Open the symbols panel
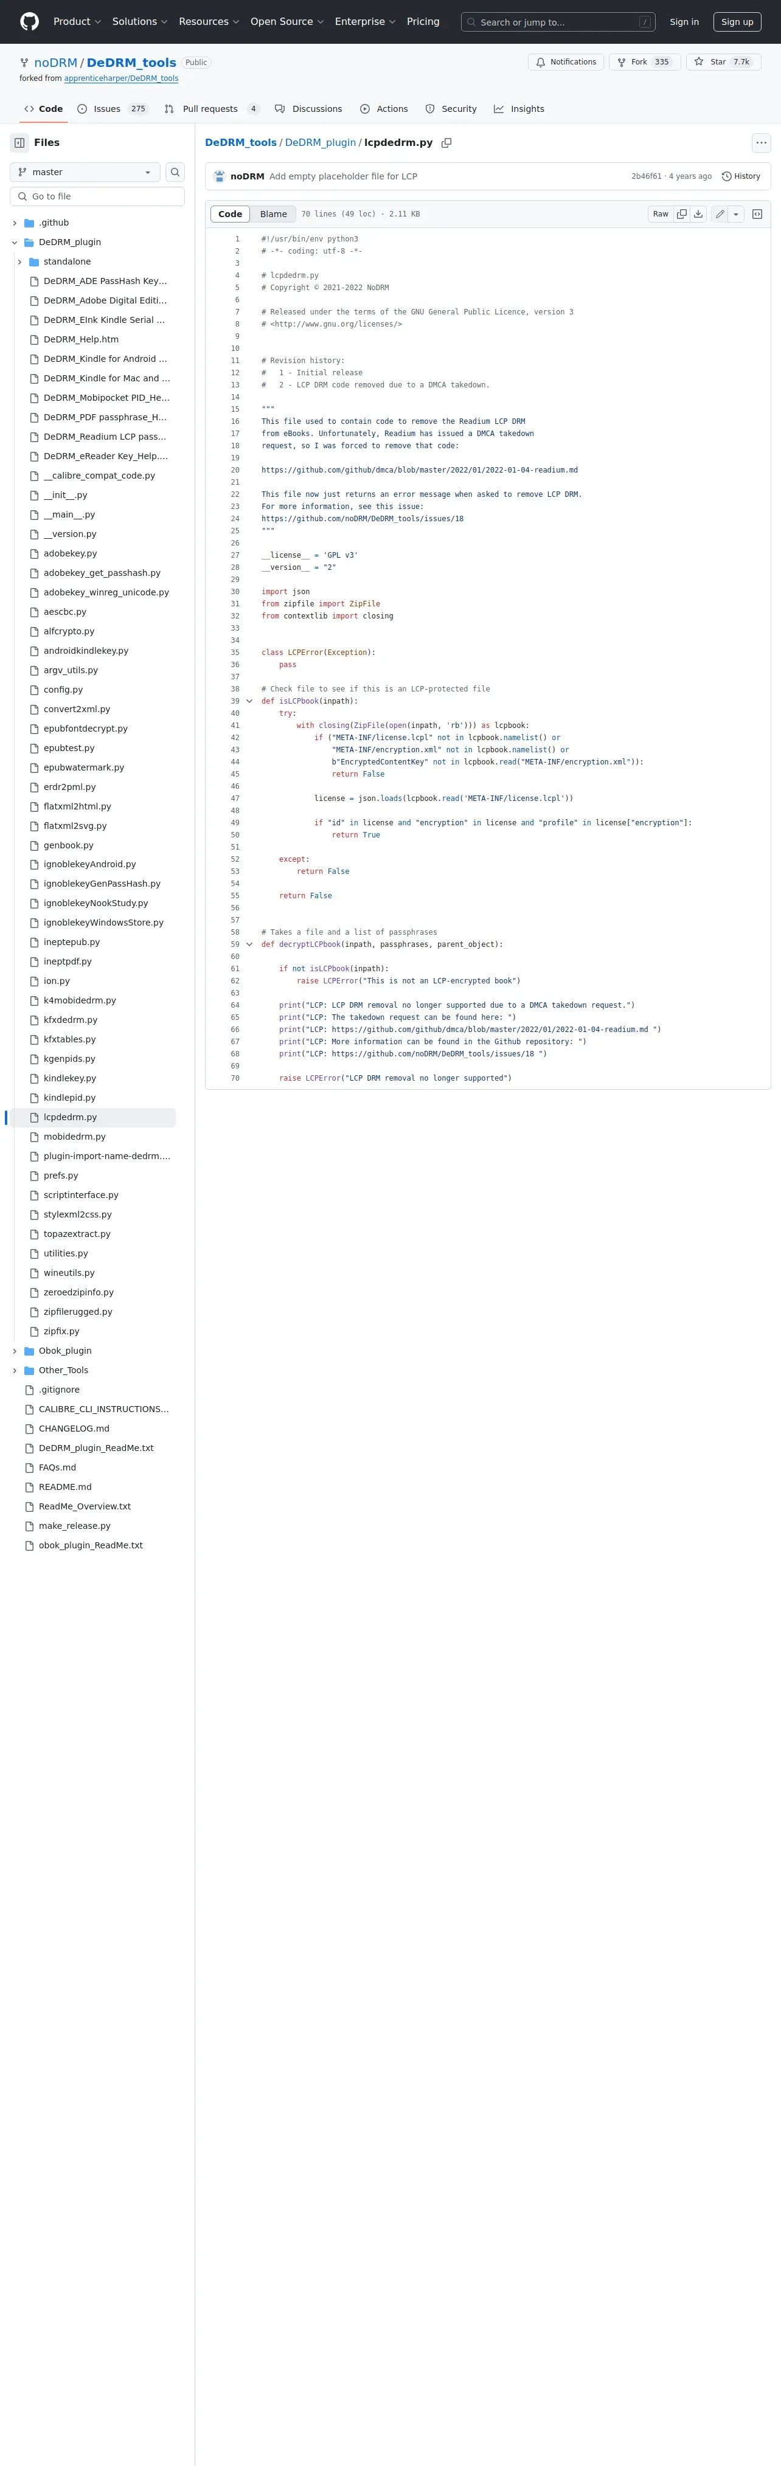781x2466 pixels. pos(757,215)
